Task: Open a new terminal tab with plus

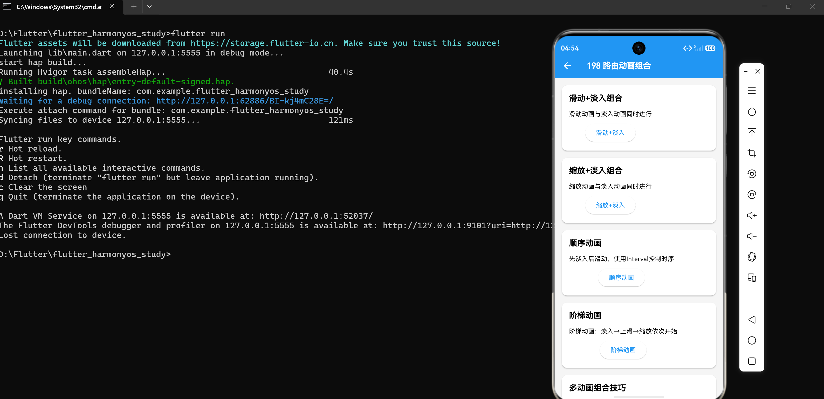Action: [134, 6]
